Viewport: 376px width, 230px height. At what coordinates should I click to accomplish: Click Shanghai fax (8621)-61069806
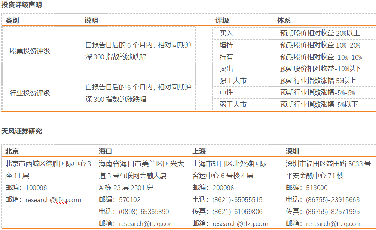238,212
